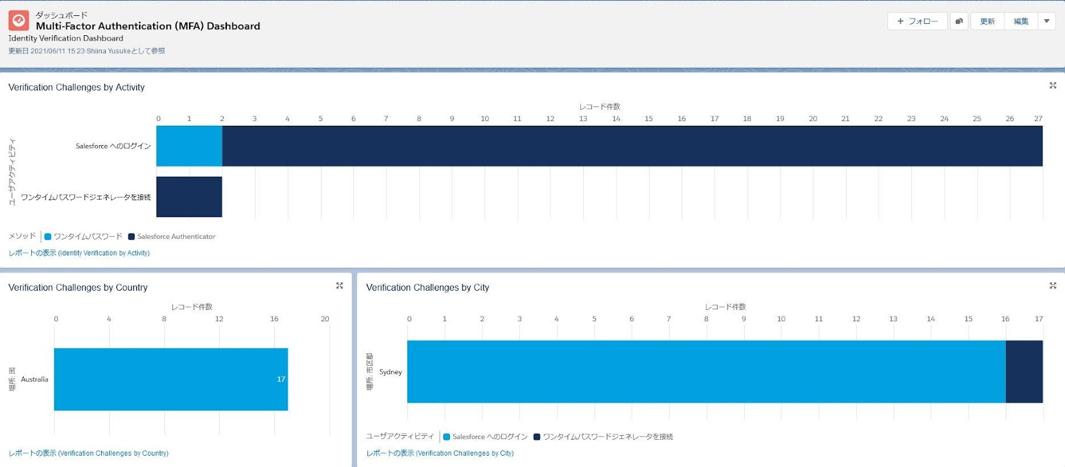Click the light blue Sydney bar segment
Screen dimensions: 1065x467
[x=706, y=372]
